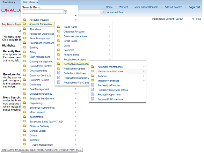Expand the Refunds submenu arrow

(x=144, y=76)
